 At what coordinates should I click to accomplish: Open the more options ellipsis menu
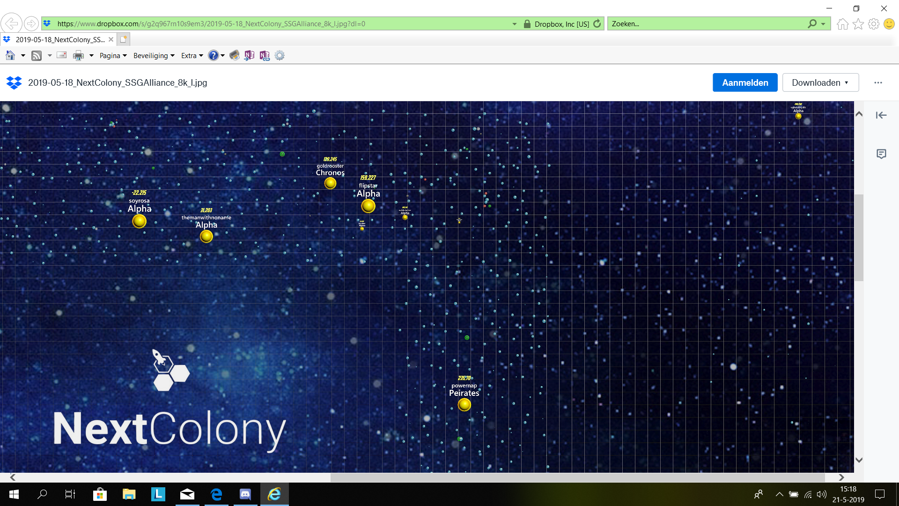click(x=878, y=82)
